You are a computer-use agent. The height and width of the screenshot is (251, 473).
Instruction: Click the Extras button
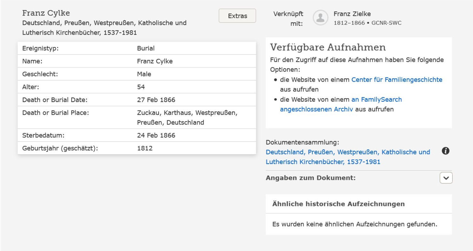237,16
